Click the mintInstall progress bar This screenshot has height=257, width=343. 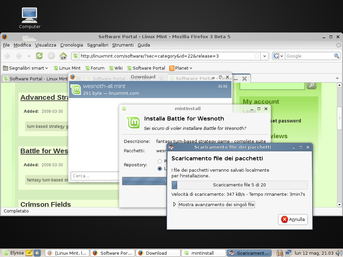tap(144, 181)
